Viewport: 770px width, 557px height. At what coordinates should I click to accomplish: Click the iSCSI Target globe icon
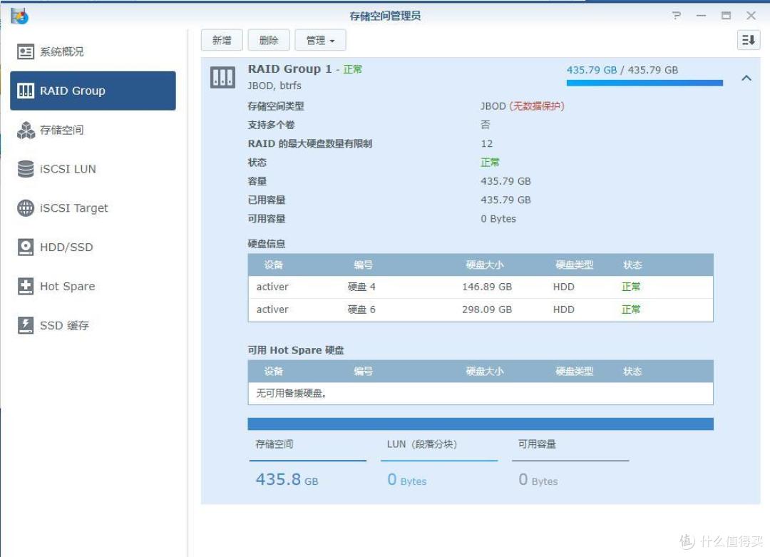tap(26, 208)
